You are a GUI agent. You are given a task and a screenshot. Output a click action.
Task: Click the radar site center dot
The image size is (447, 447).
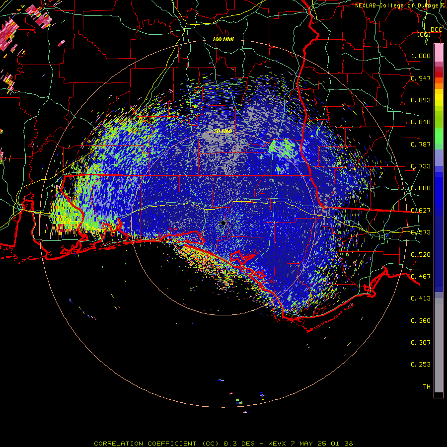pos(223,223)
